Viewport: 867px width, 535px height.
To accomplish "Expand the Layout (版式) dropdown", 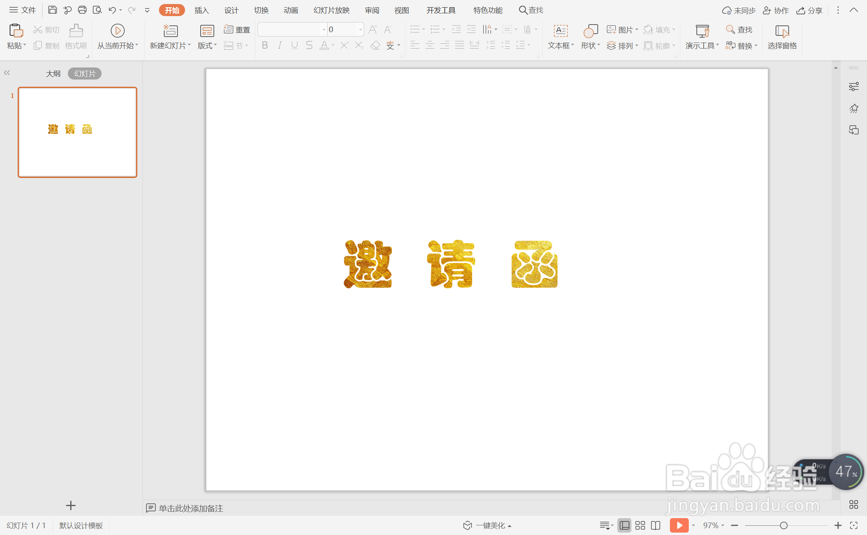I will click(215, 45).
